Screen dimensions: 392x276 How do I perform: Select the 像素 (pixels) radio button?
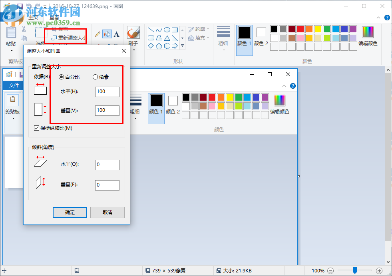tap(94, 77)
